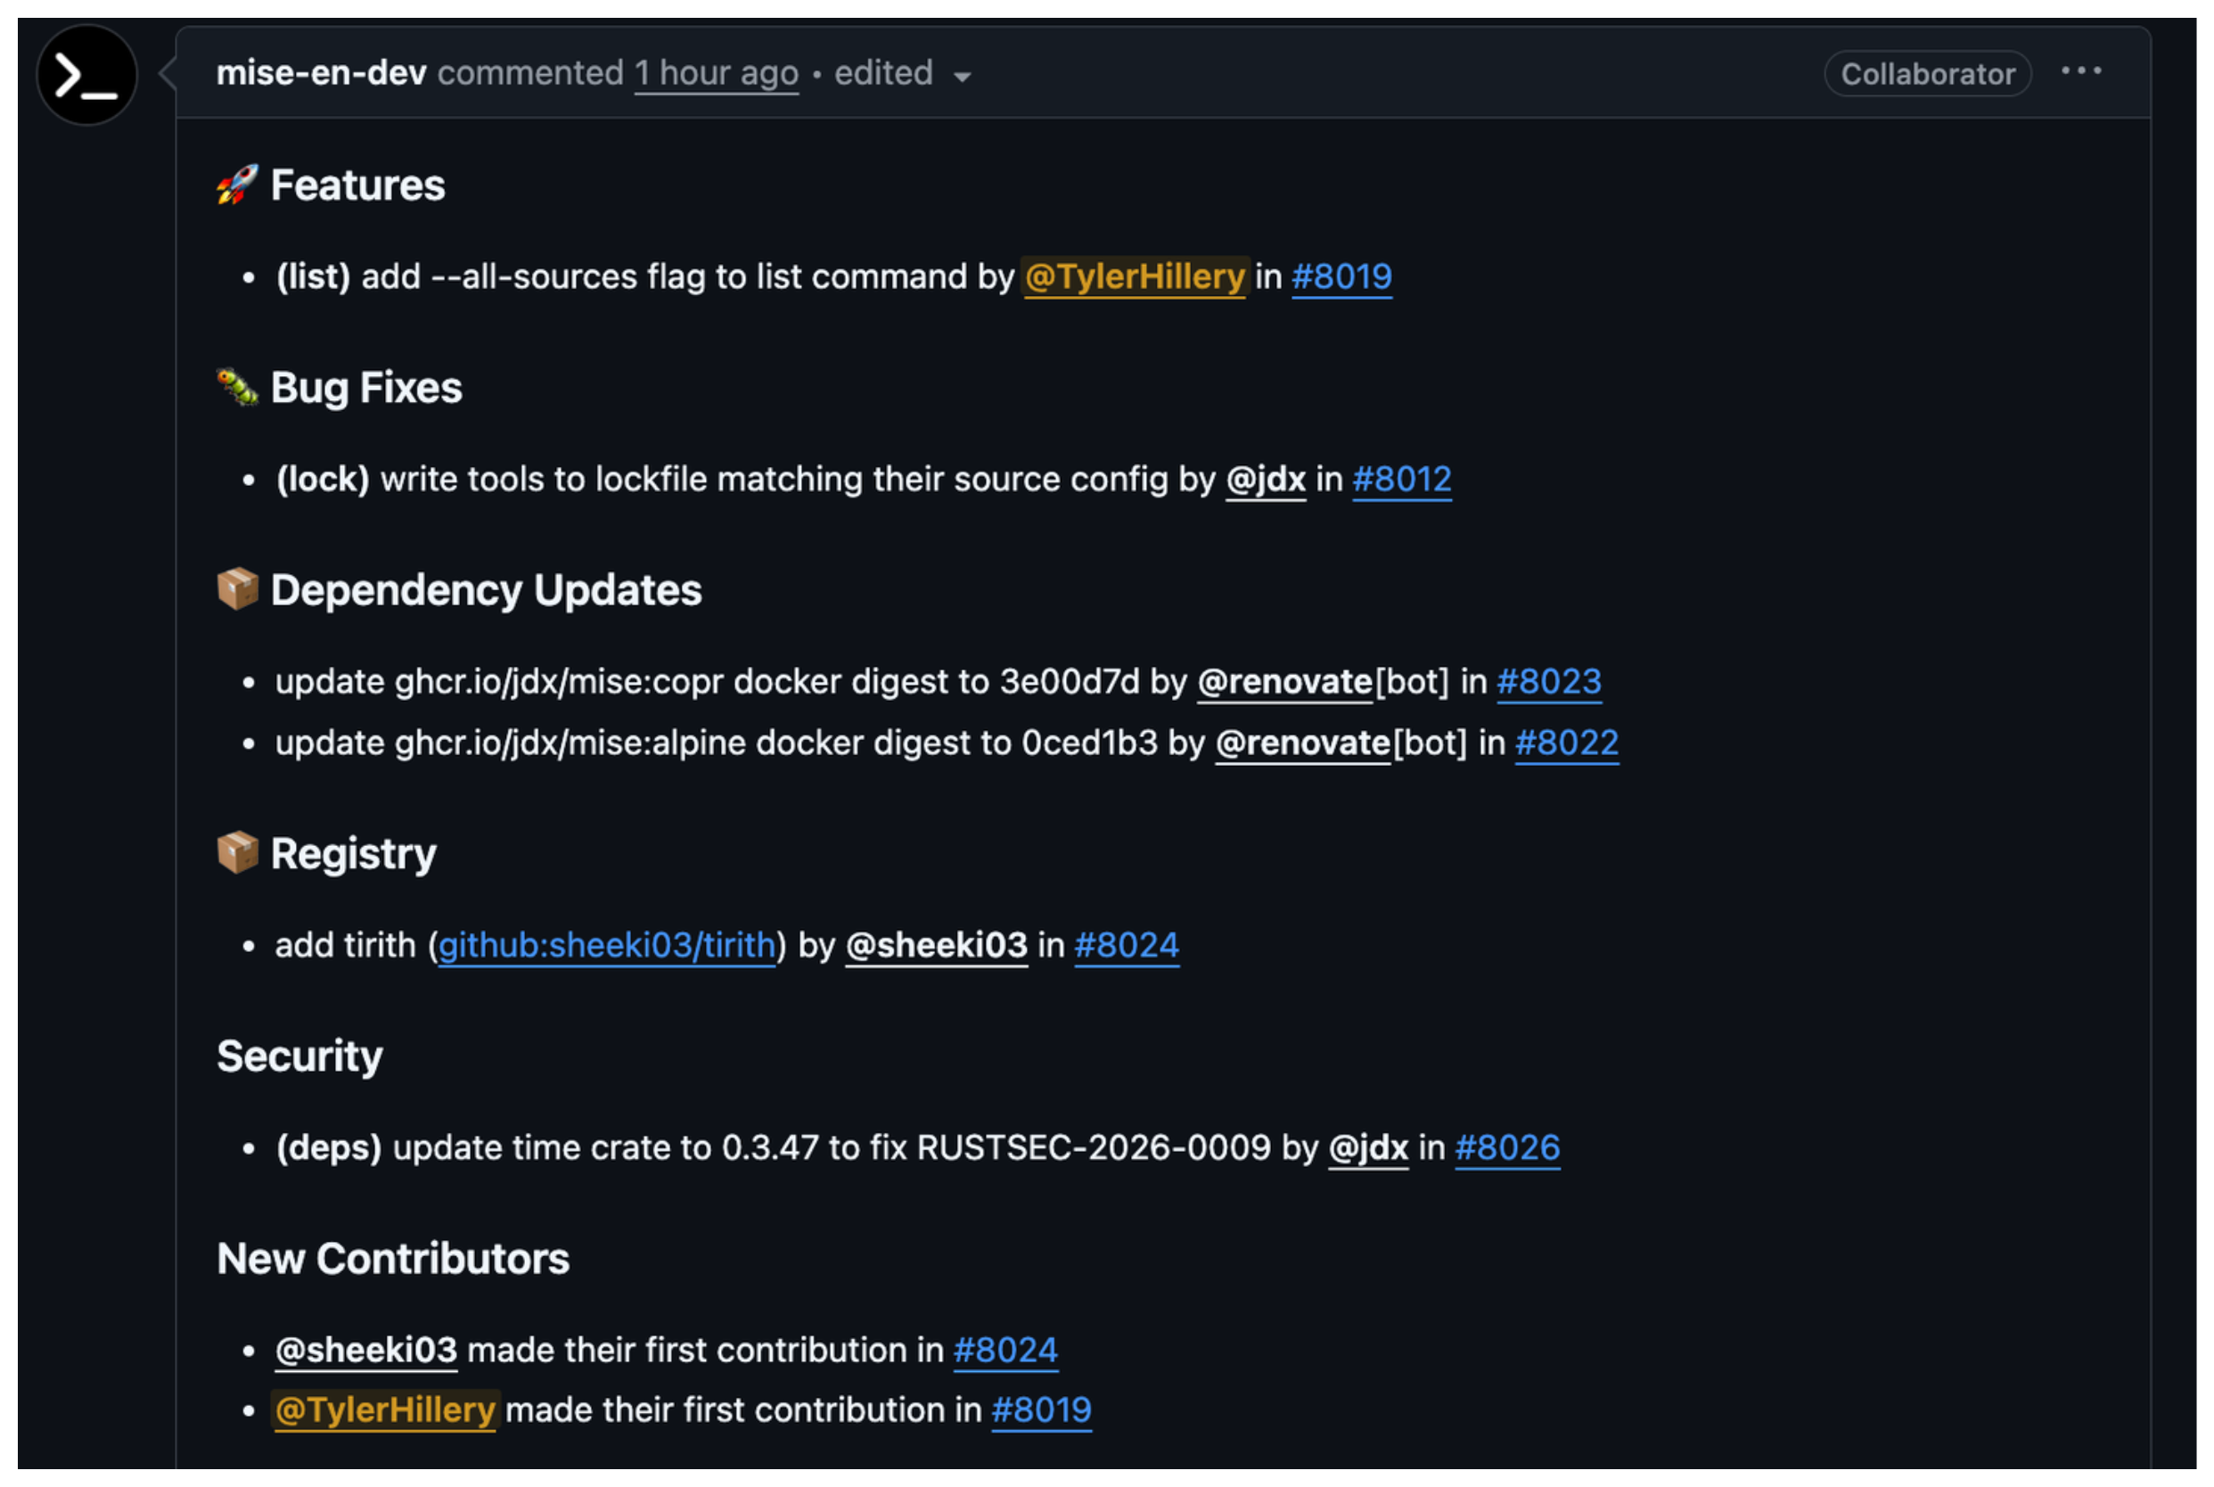Open @sheeki03 under New Contributors

366,1351
